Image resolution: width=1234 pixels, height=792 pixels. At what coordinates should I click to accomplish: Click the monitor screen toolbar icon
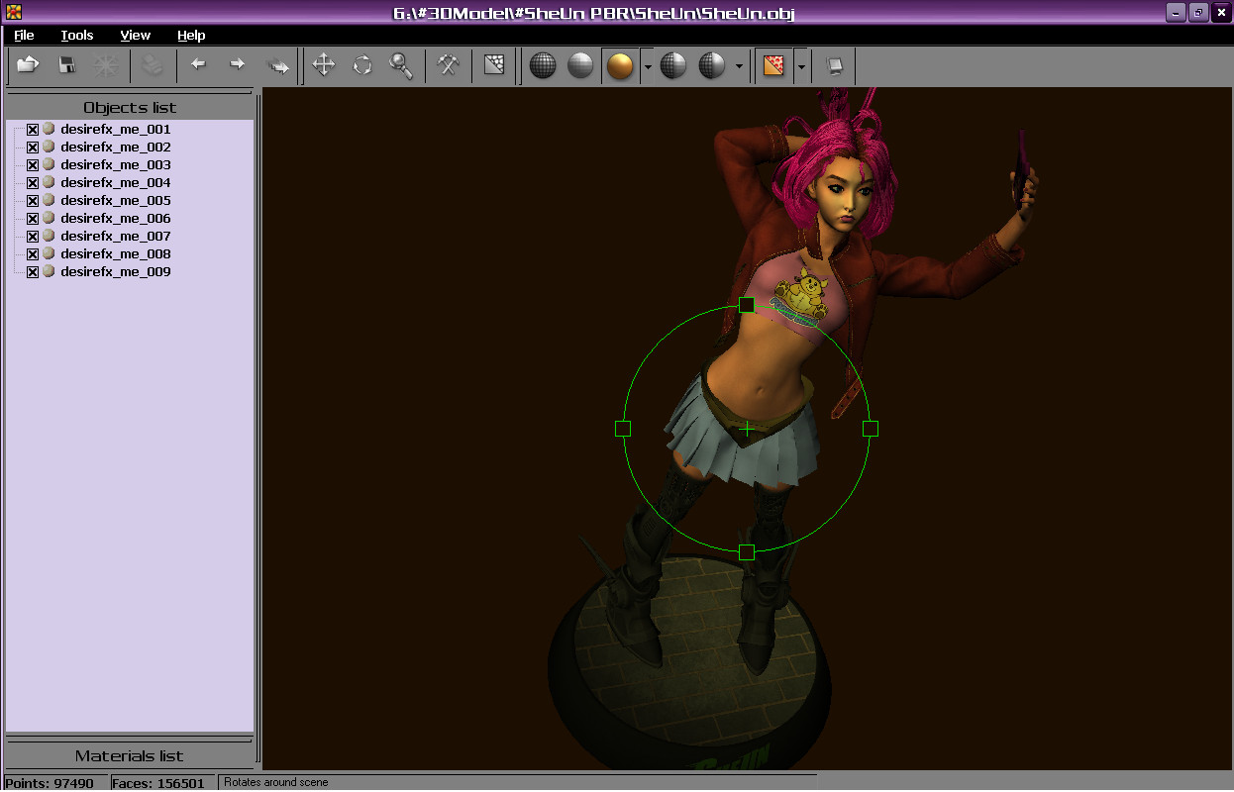tap(835, 66)
